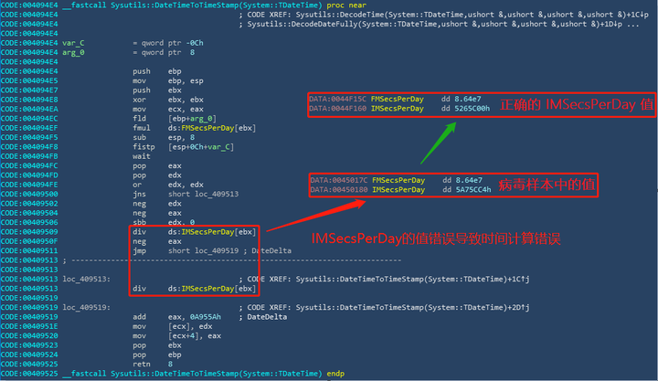Select the 'add eax, 0A955Ah' instruction
This screenshot has height=381, width=658.
176,317
